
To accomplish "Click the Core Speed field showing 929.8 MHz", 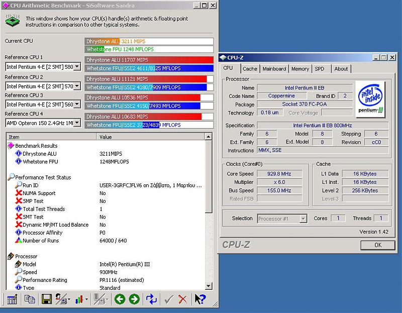I will 279,174.
